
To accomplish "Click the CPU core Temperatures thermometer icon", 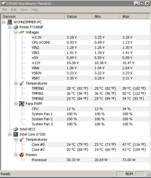I will (22, 139).
